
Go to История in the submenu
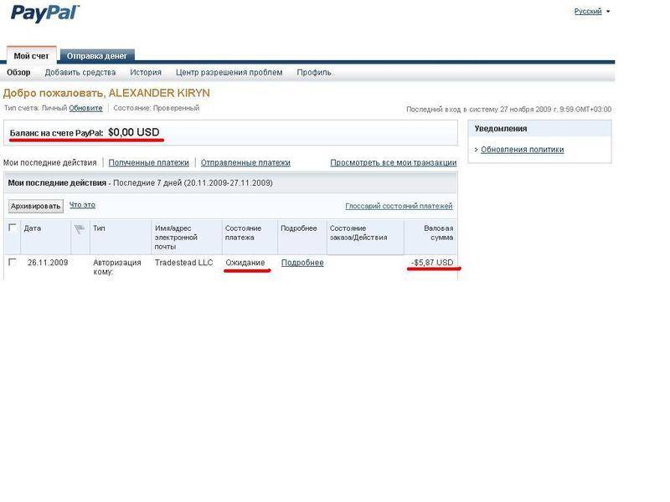pos(146,73)
